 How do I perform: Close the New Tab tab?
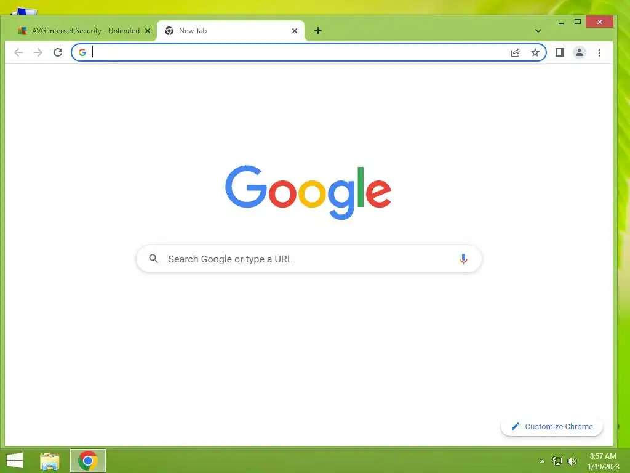(295, 31)
